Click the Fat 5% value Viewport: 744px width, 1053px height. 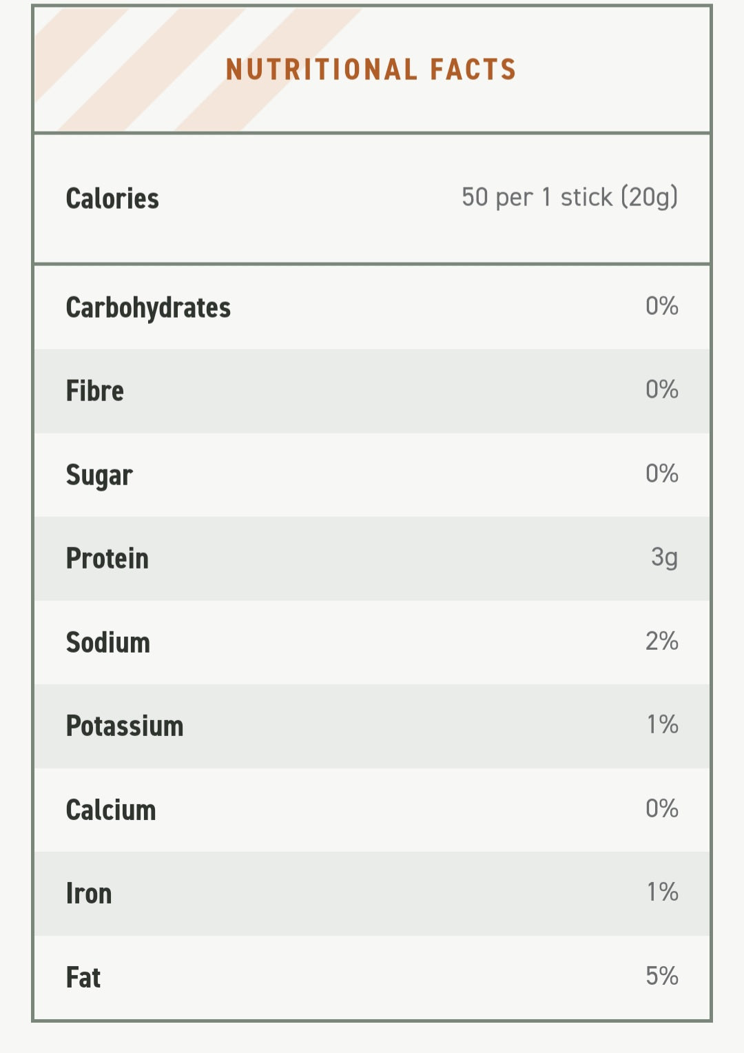click(662, 976)
